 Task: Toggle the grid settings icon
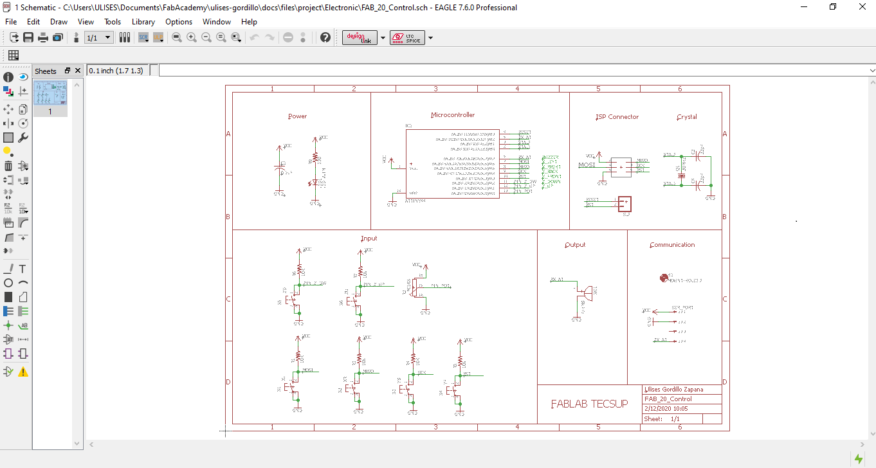click(x=13, y=55)
